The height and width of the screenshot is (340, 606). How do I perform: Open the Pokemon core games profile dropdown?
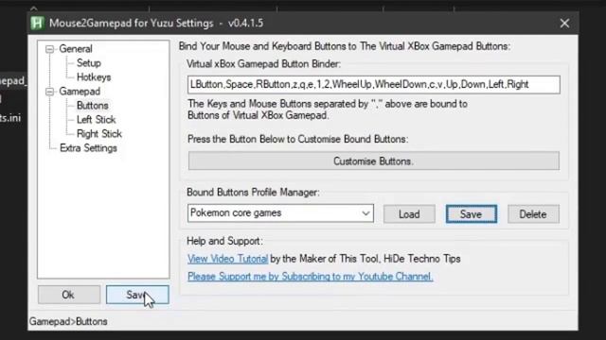click(280, 213)
